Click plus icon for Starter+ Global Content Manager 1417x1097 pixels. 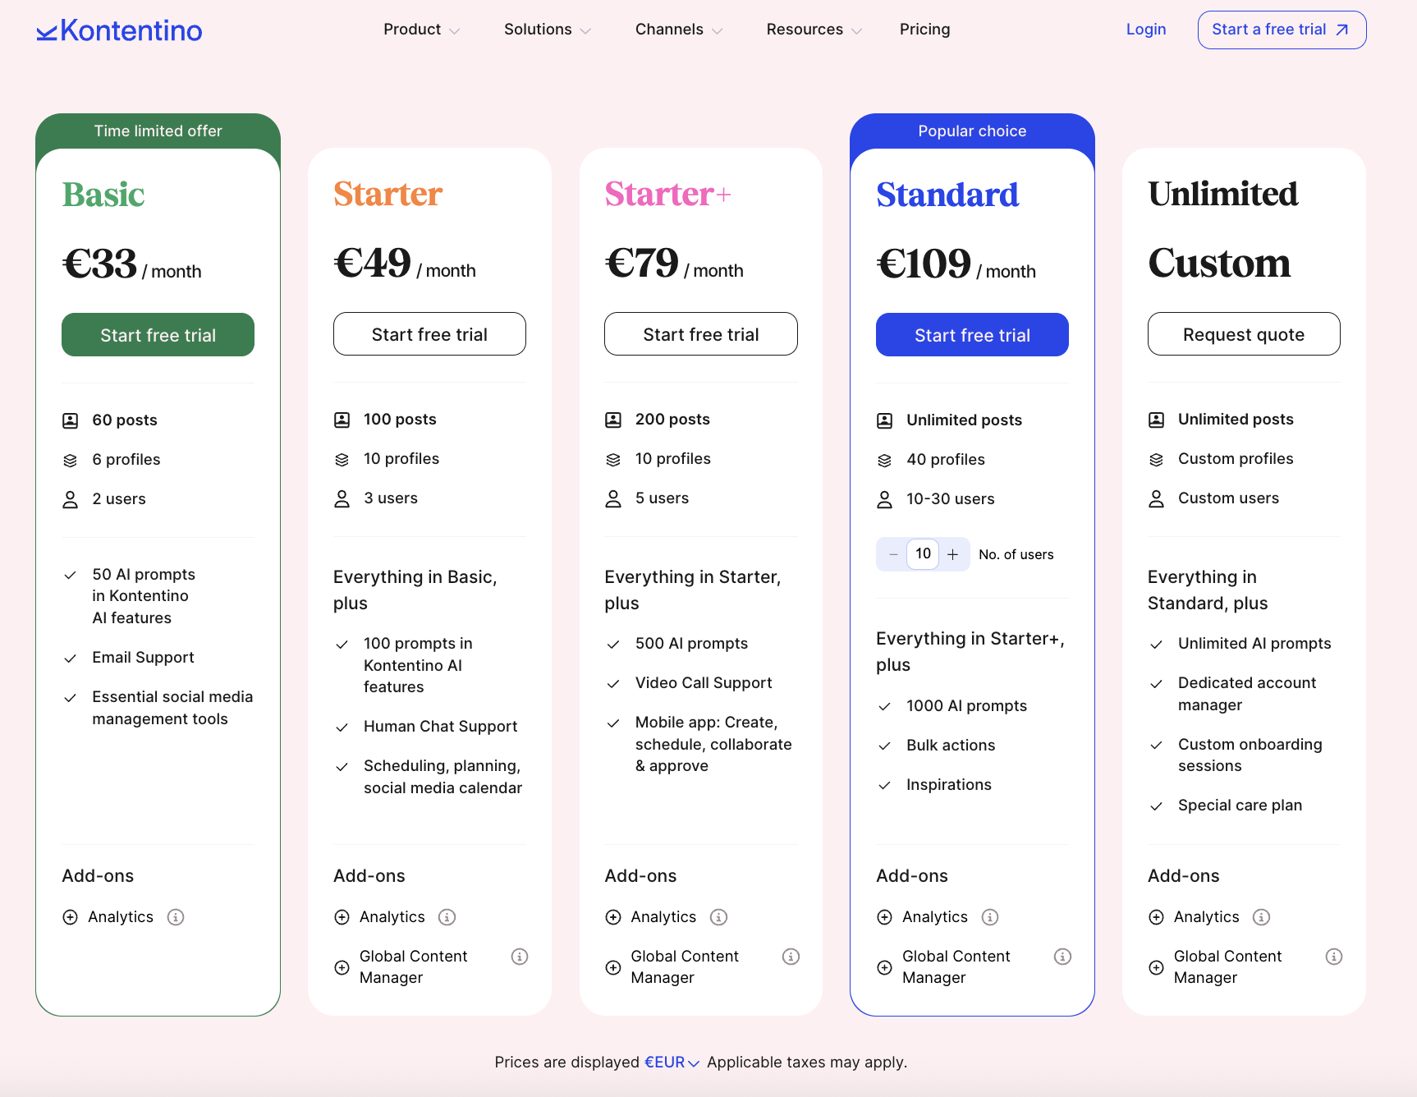click(613, 967)
